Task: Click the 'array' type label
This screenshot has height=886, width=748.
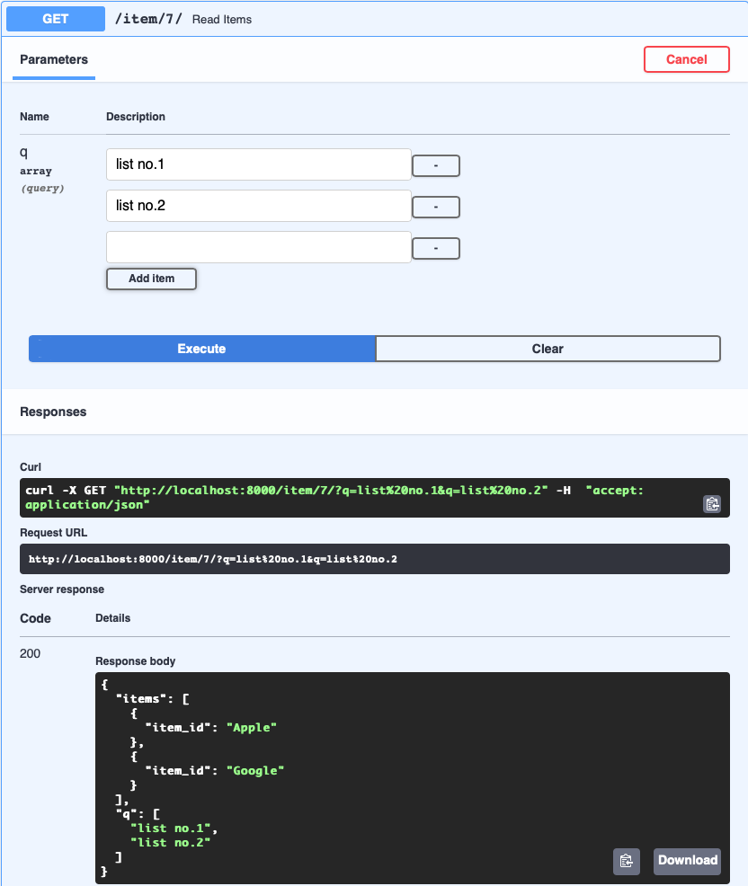Action: (36, 172)
